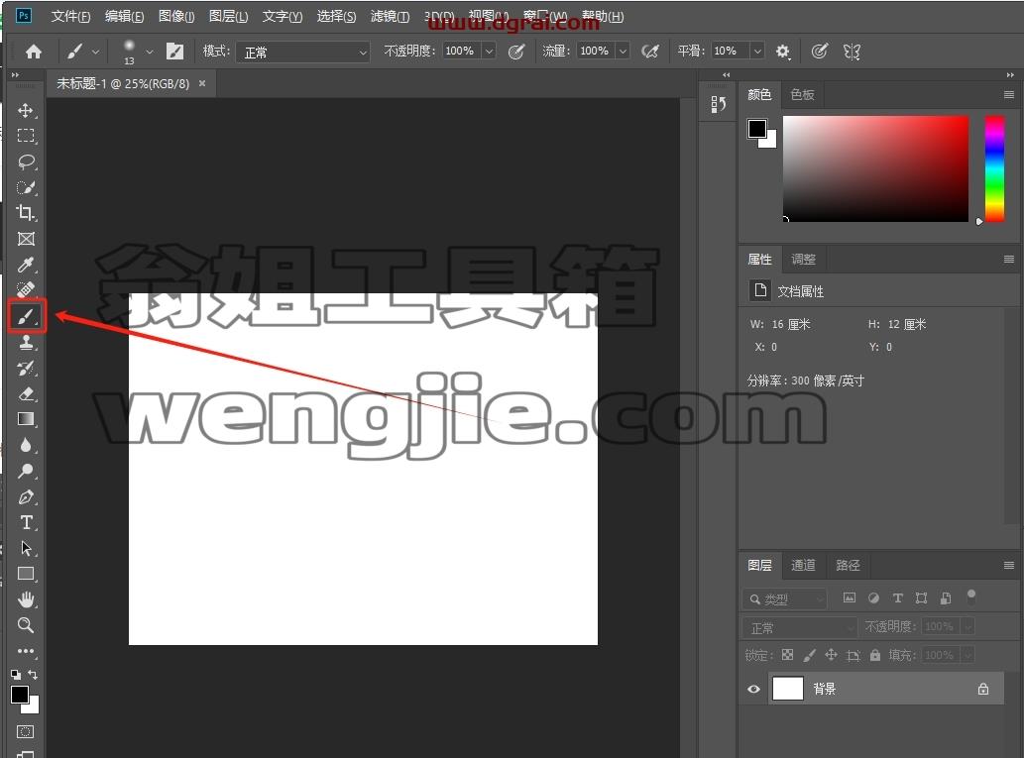
Task: Open brush smoothing options gear
Action: tap(782, 51)
